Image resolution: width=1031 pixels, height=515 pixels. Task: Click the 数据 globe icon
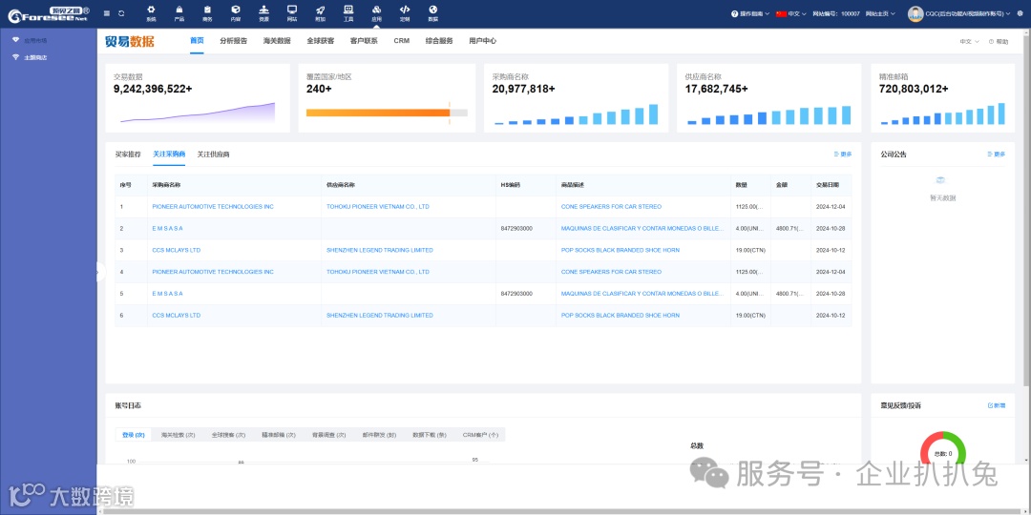(432, 13)
